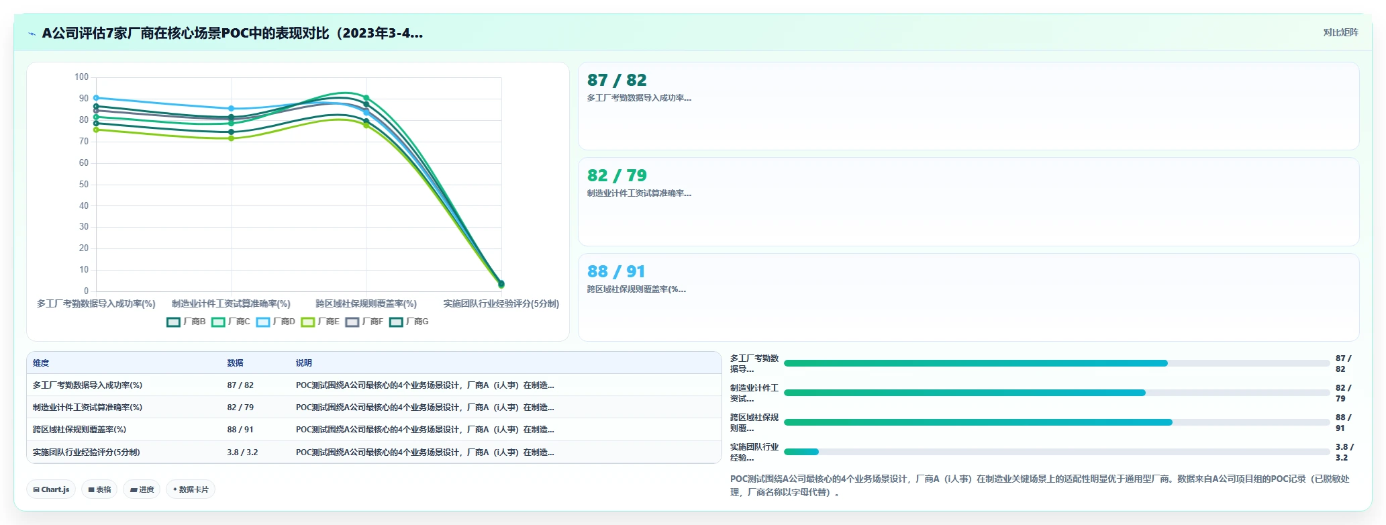The image size is (1386, 525).
Task: Click the 数据卡片 tag chip
Action: pos(191,489)
